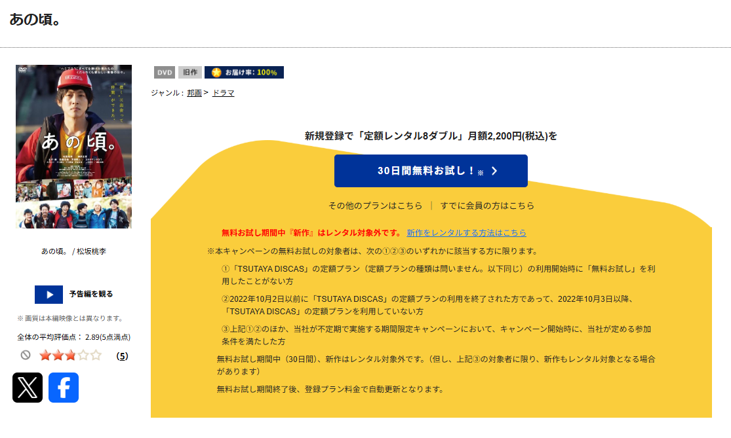Rate with the fifth star
The width and height of the screenshot is (731, 438).
point(96,356)
